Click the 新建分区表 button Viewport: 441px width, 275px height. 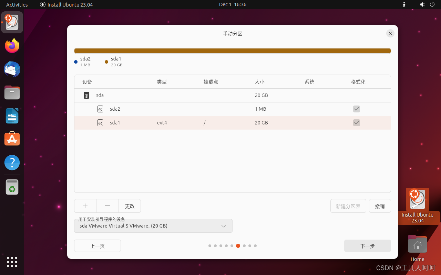tap(348, 206)
